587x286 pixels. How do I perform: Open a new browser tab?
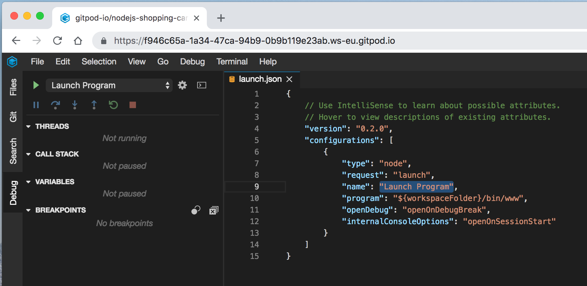tap(221, 18)
